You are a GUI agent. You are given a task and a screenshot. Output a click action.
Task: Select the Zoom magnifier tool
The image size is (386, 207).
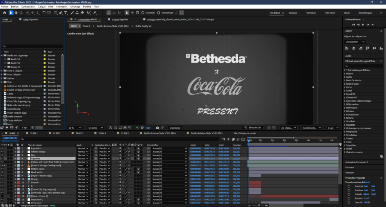(x=22, y=13)
